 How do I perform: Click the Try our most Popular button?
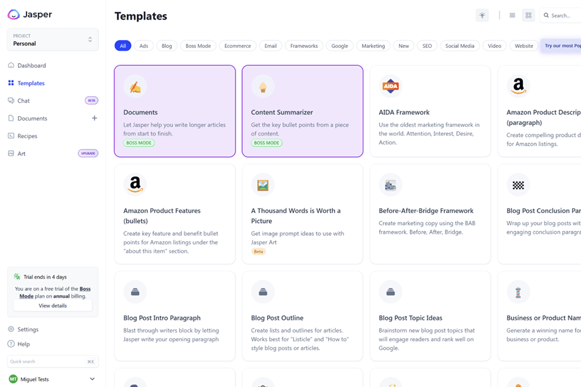click(561, 45)
